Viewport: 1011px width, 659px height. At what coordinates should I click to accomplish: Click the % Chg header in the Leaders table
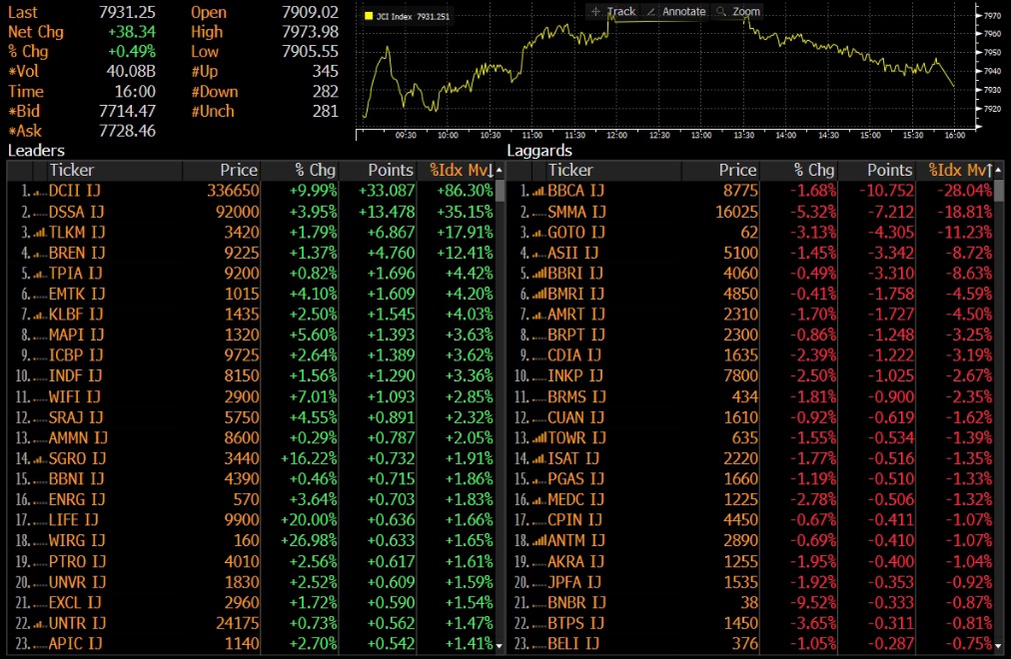tap(315, 170)
